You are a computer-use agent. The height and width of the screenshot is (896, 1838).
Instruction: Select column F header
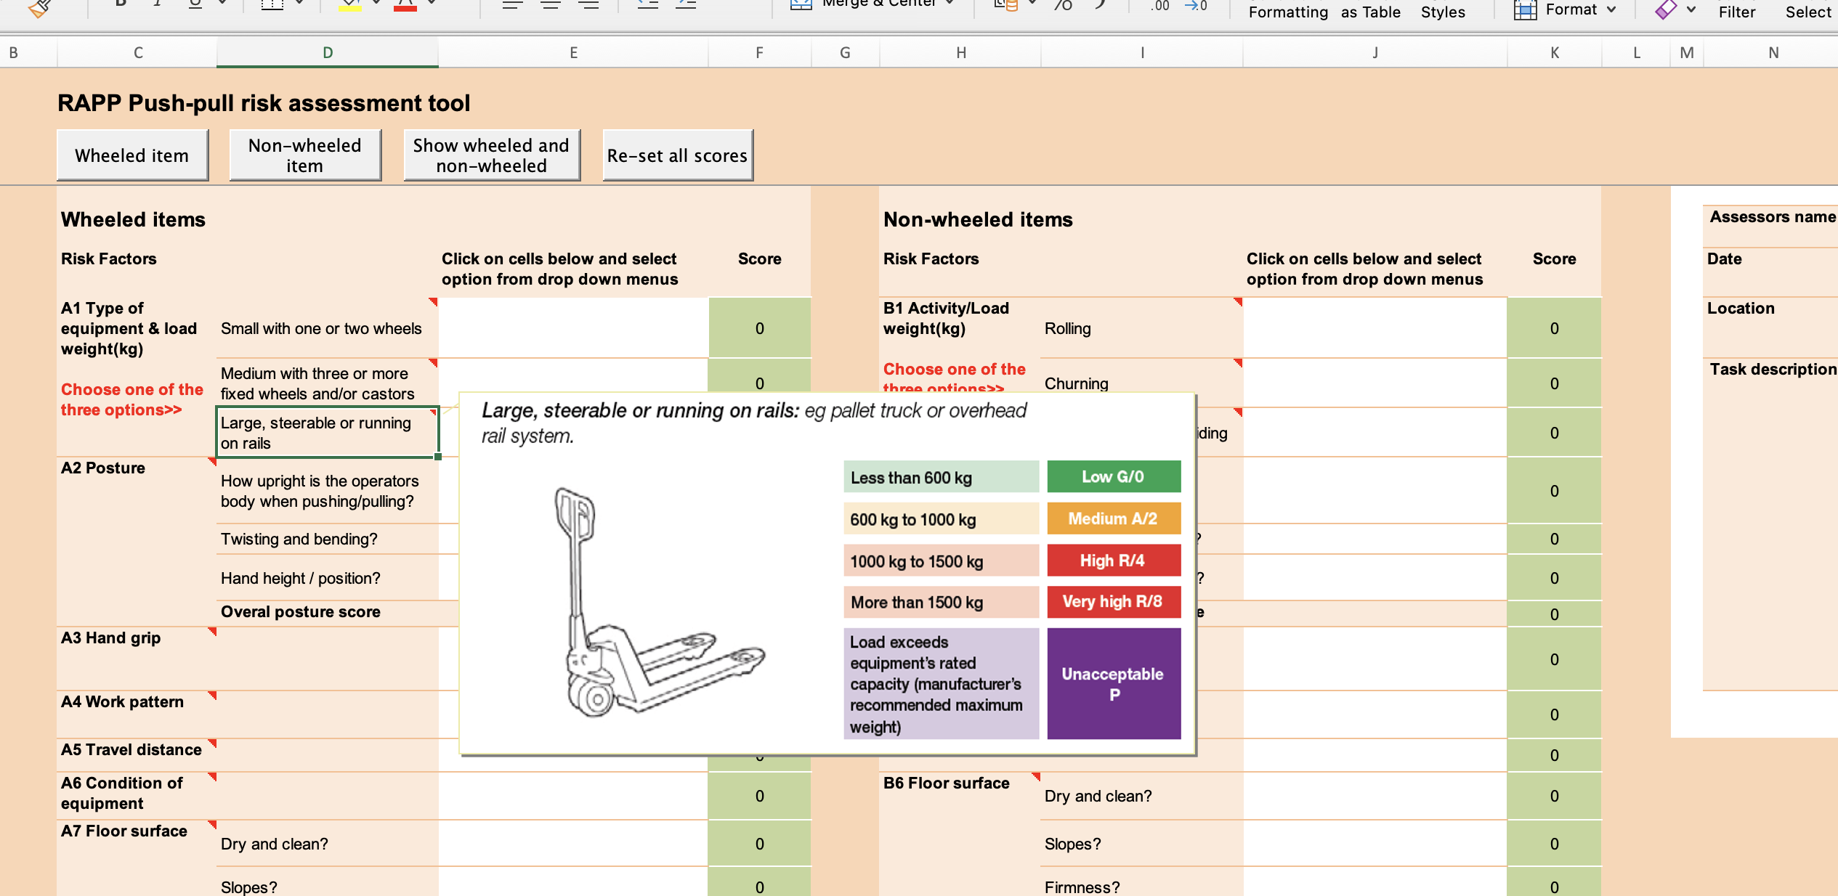pos(759,52)
